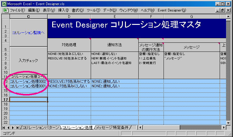Minimize the workbook window in menu bar

[x=218, y=10]
